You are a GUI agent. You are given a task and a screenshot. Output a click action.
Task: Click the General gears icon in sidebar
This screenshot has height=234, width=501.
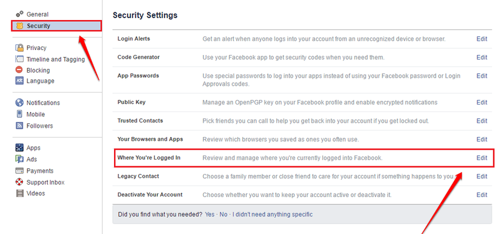[x=20, y=14]
